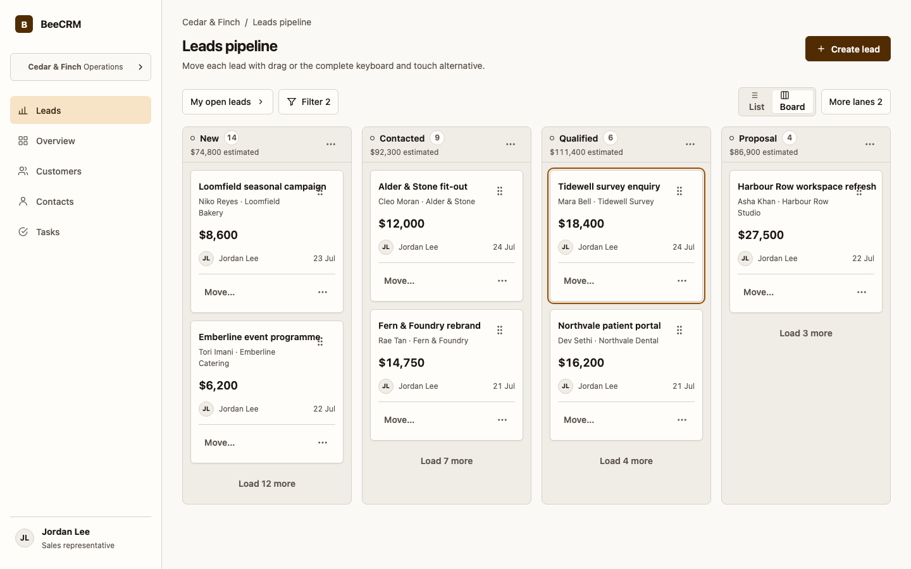Open more actions on Harbour Row card
911x569 pixels.
click(x=862, y=292)
